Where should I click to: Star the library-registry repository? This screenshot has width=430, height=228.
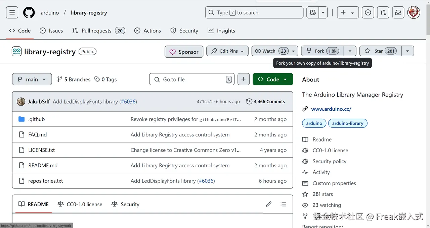coord(380,51)
